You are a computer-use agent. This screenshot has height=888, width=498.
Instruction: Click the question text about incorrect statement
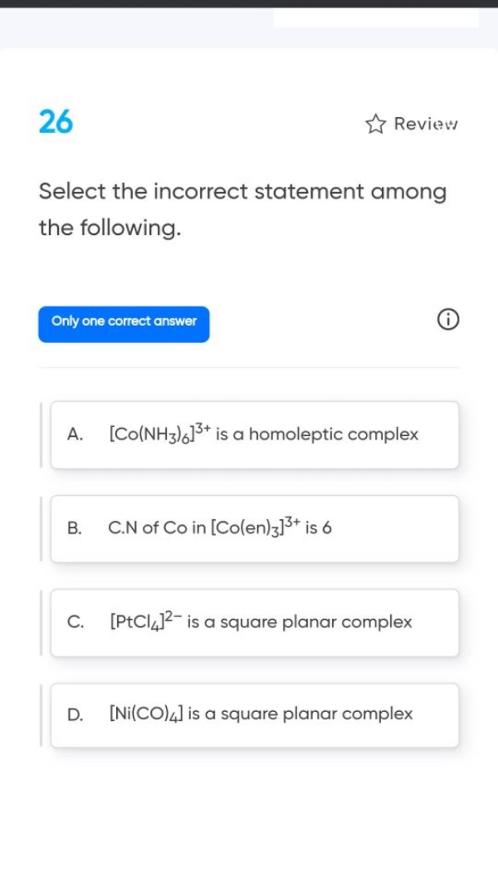(x=243, y=209)
